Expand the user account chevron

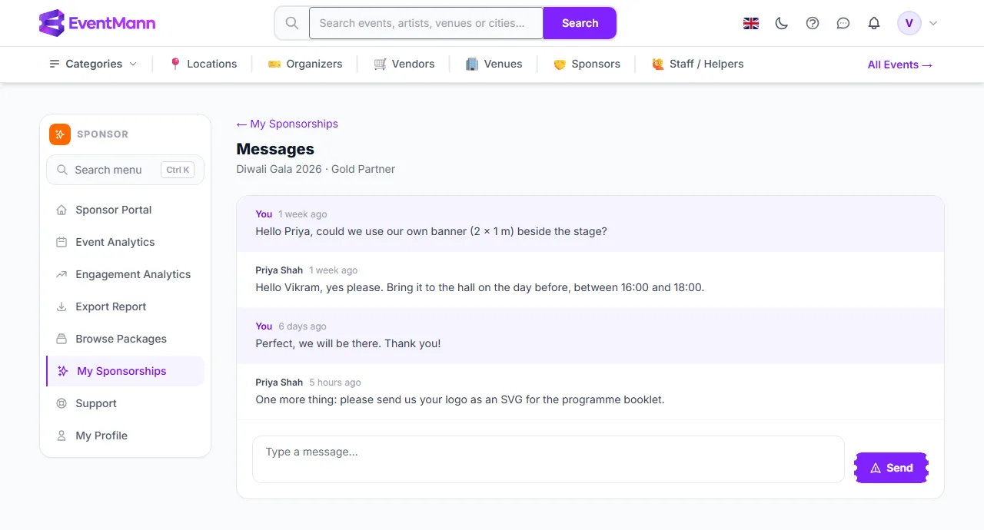(933, 23)
